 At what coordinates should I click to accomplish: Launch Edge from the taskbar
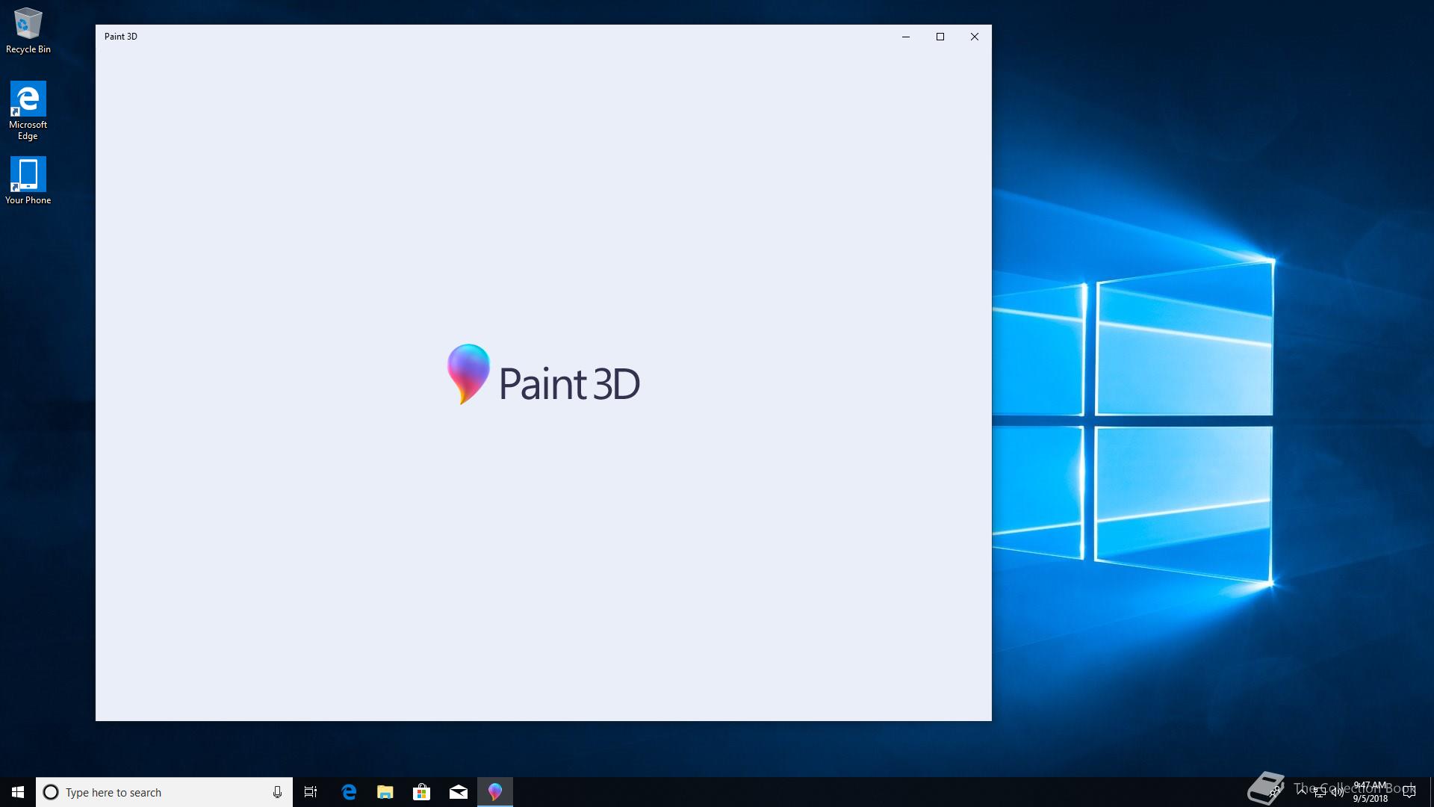coord(349,792)
